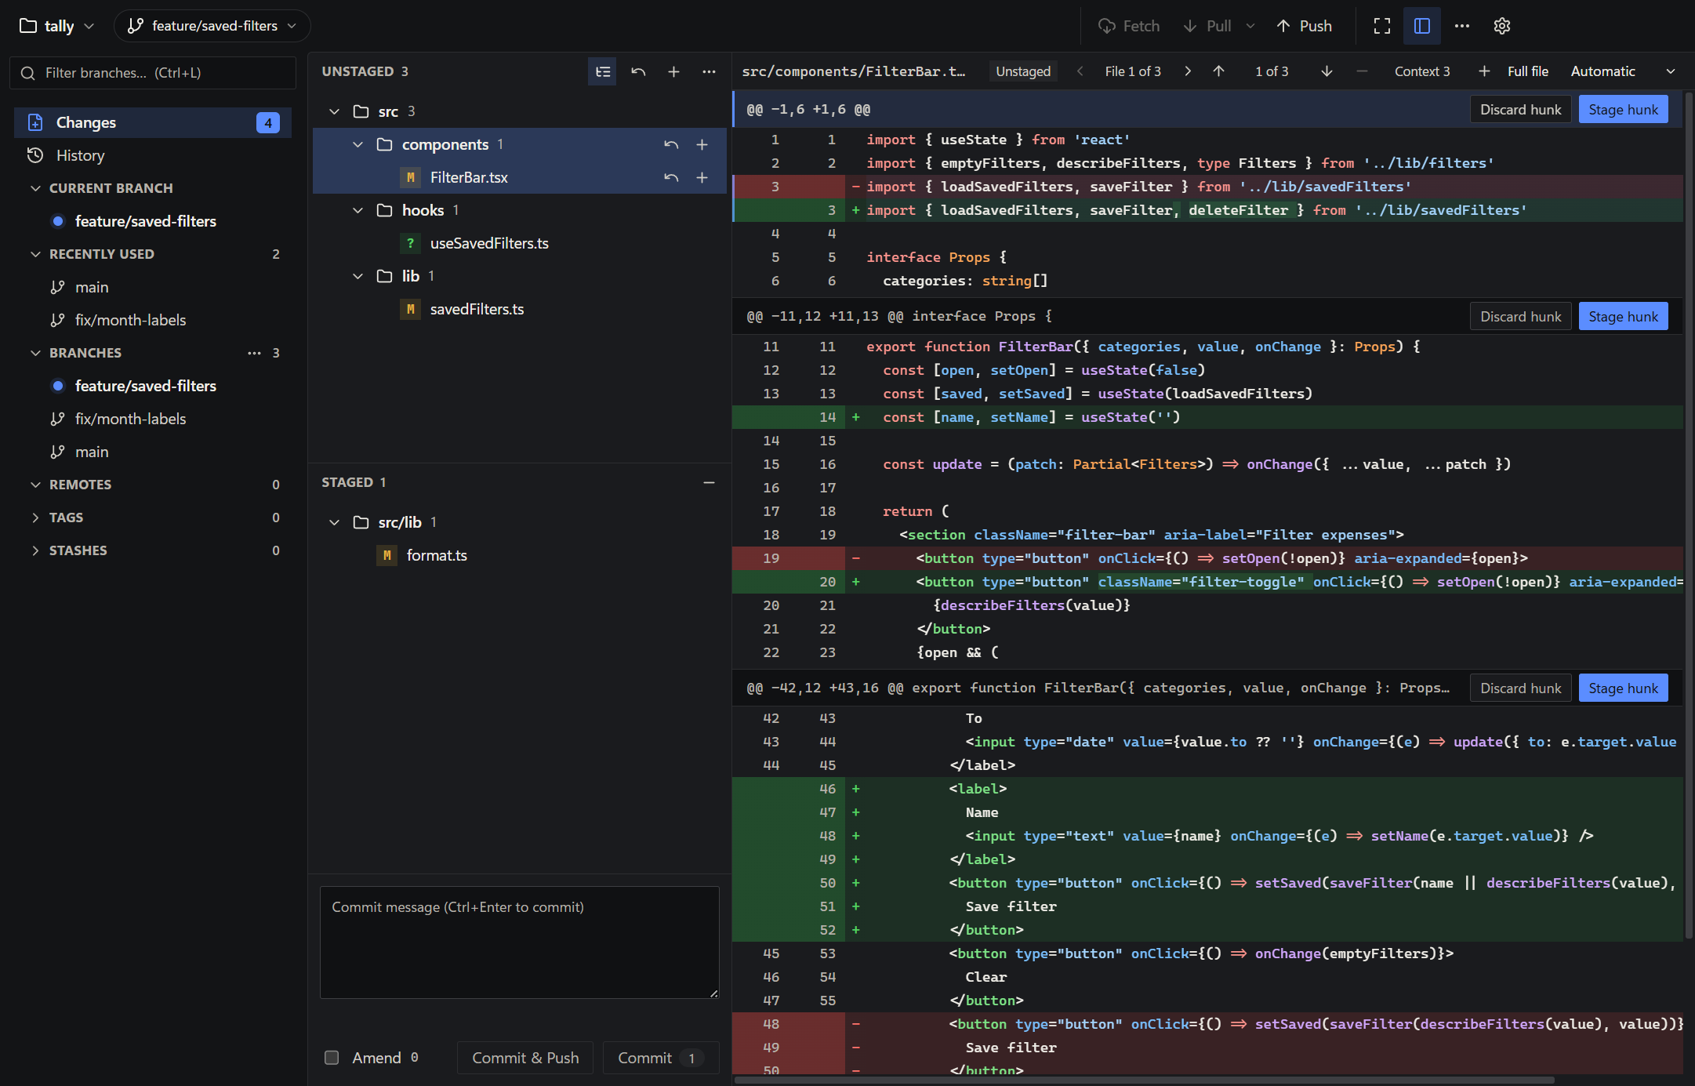Go to previous file in diff
Screen dimensions: 1695x1086
(1080, 71)
